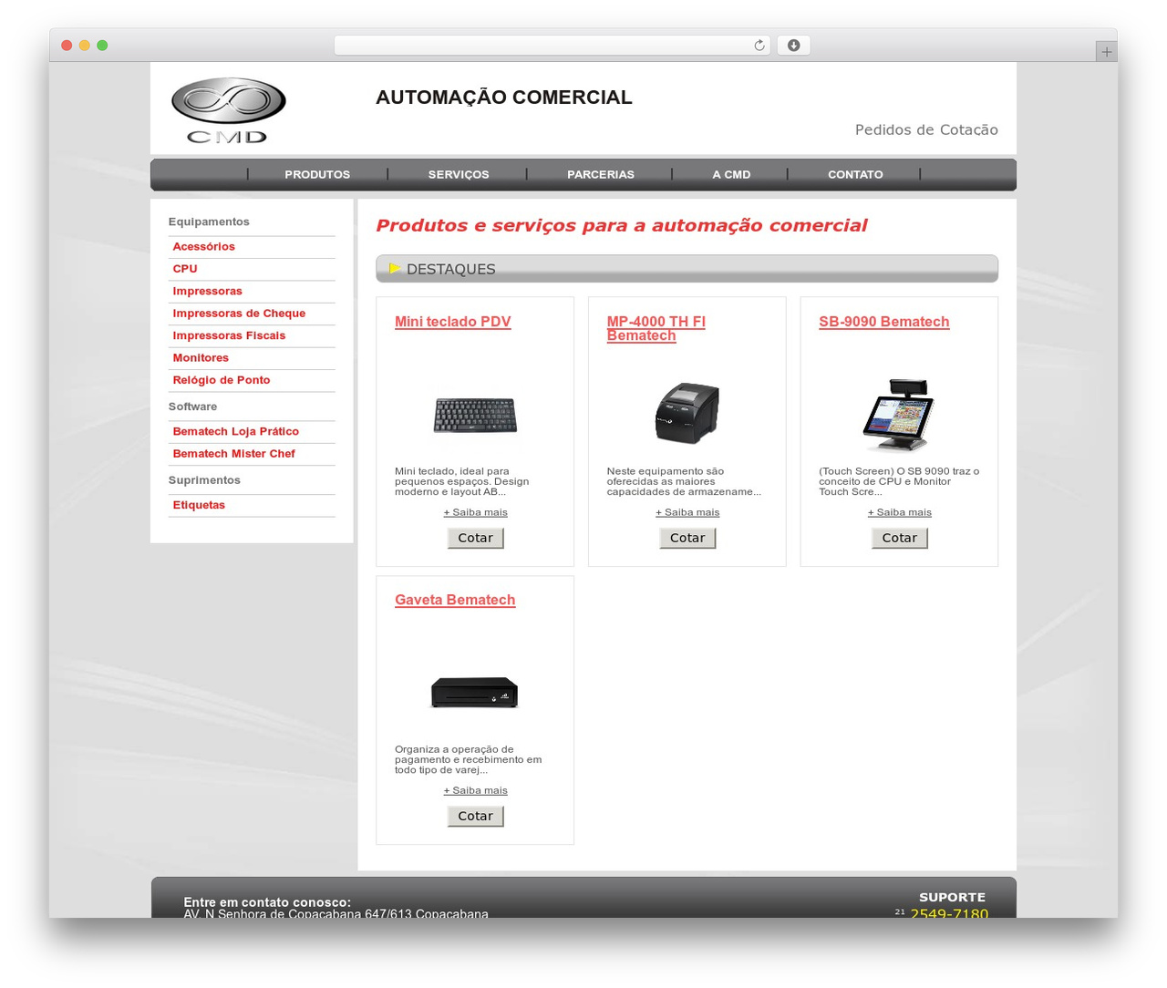The width and height of the screenshot is (1167, 988).
Task: Open the SERVIÇOS menu
Action: pyautogui.click(x=459, y=174)
